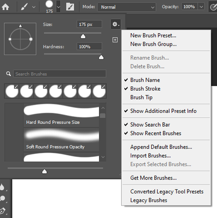217x218 pixels.
Task: Select the Brush tool icon in options bar
Action: [x=24, y=7]
